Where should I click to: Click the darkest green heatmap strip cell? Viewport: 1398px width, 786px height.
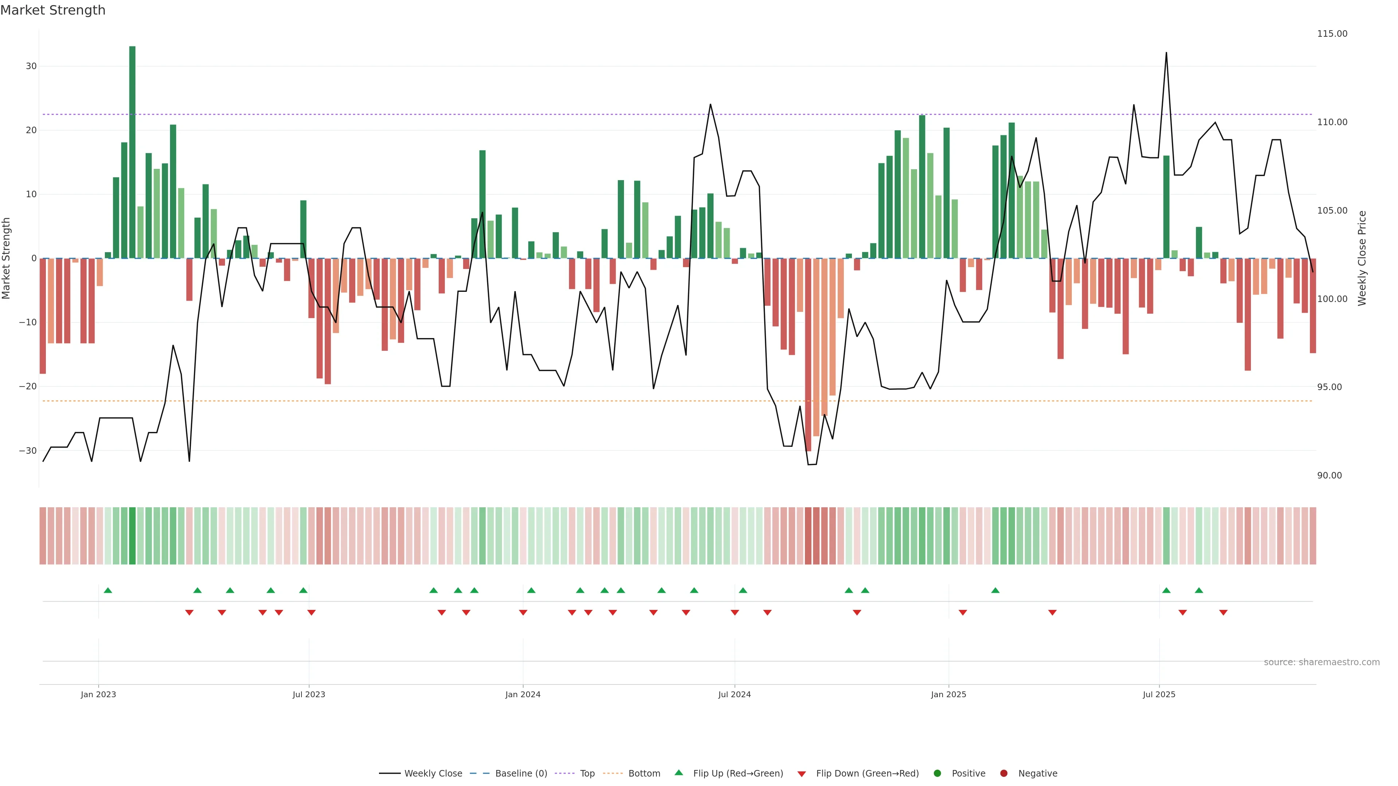coord(133,536)
